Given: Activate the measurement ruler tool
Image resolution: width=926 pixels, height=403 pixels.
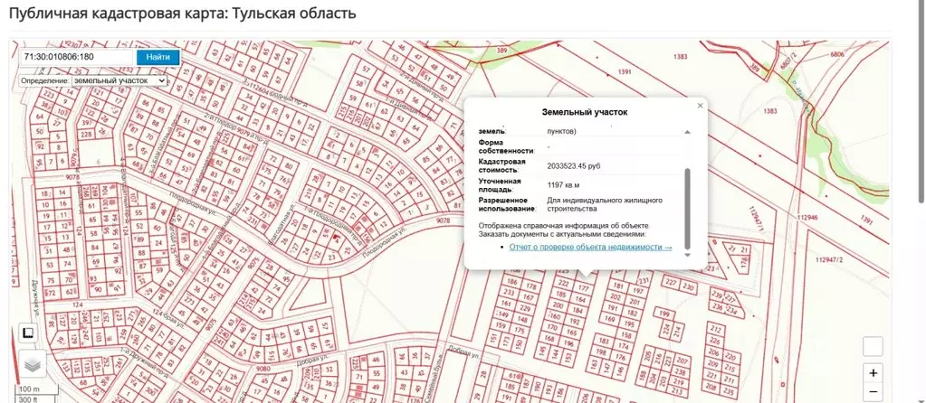Looking at the screenshot, I should (28, 333).
